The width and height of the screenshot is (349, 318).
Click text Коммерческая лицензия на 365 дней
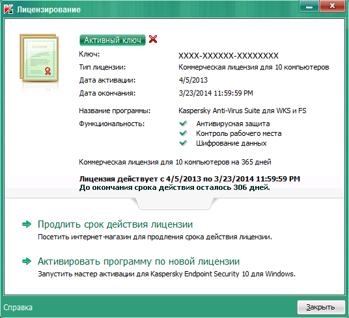coord(175,162)
